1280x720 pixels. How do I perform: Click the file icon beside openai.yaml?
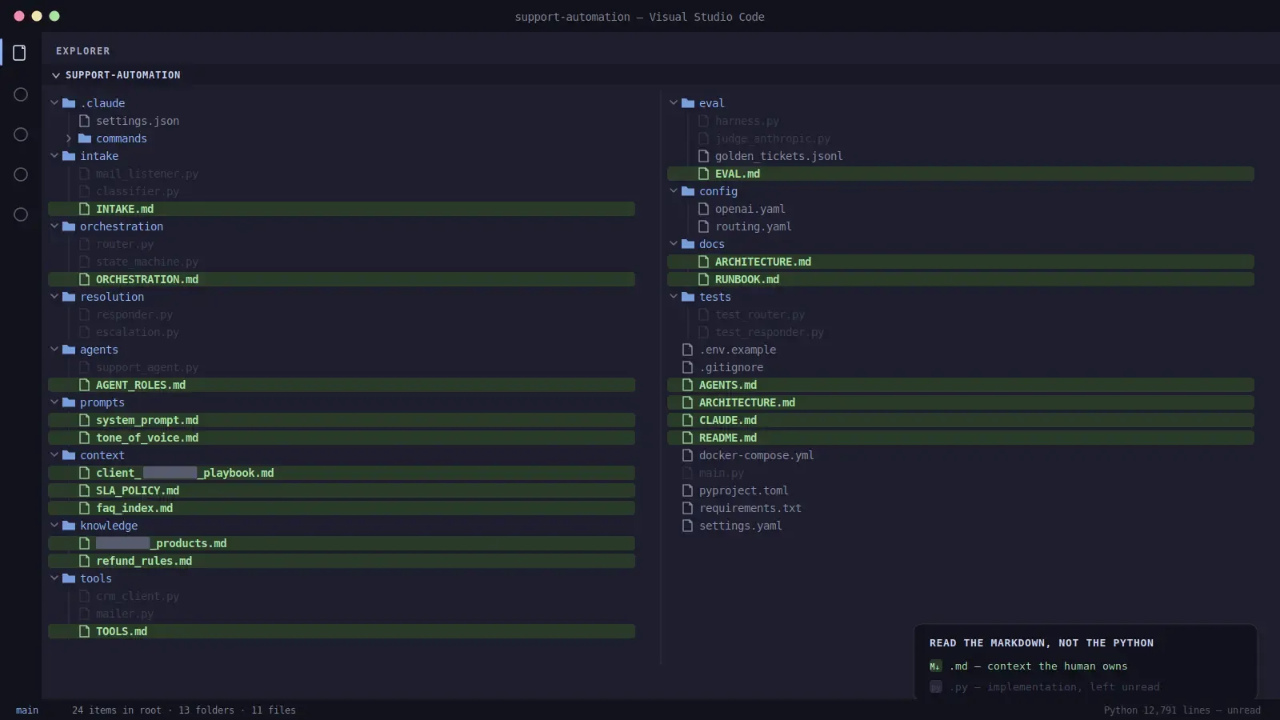pyautogui.click(x=703, y=209)
